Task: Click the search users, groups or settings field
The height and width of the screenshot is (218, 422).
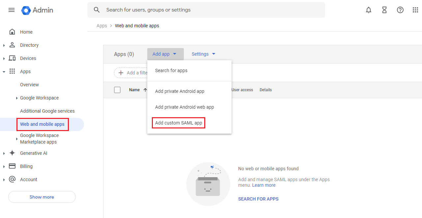Action: pyautogui.click(x=206, y=10)
